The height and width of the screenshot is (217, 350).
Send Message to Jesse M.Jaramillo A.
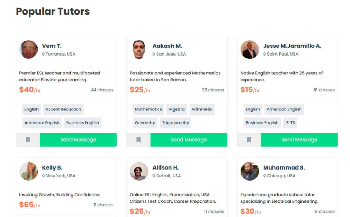pyautogui.click(x=299, y=140)
